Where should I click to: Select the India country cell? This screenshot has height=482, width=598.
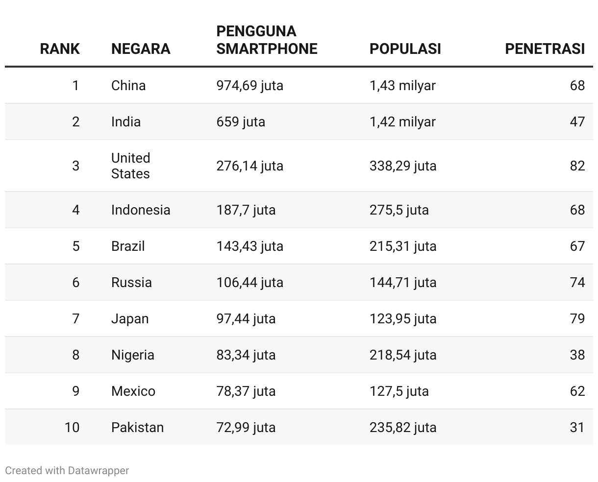[x=126, y=121]
